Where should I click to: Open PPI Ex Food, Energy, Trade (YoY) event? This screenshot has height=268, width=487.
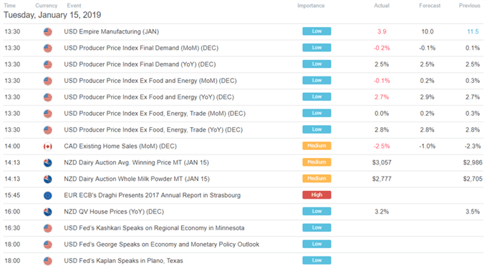tap(153, 130)
